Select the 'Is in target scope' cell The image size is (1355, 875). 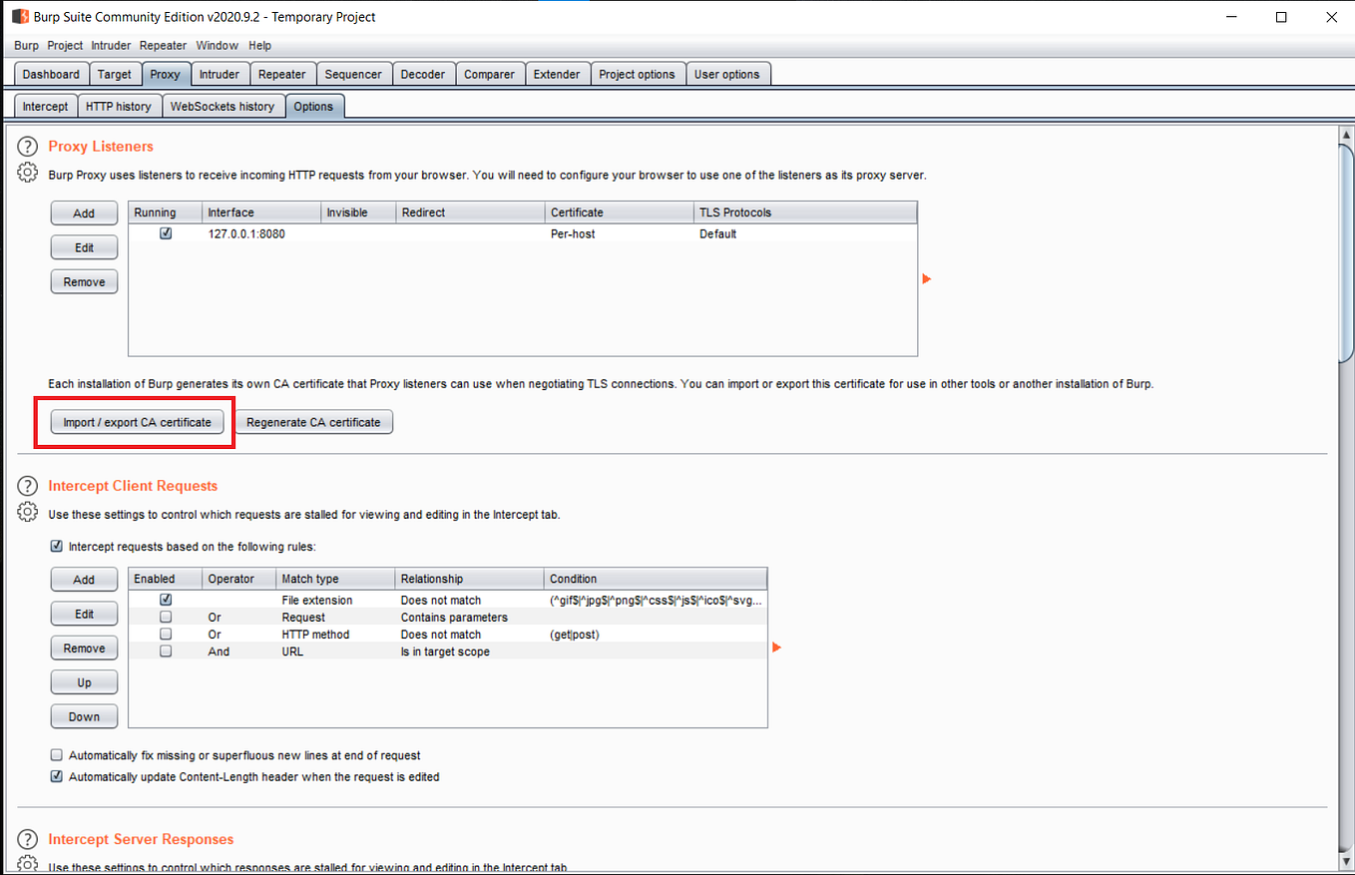point(469,652)
